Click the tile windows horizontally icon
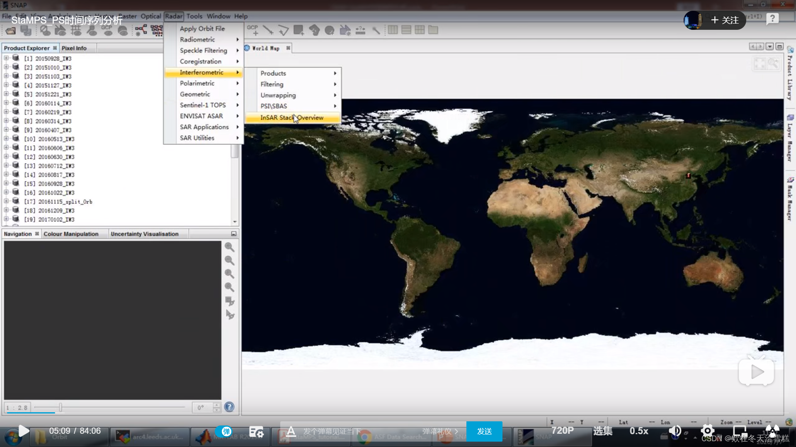The width and height of the screenshot is (796, 447). point(393,30)
